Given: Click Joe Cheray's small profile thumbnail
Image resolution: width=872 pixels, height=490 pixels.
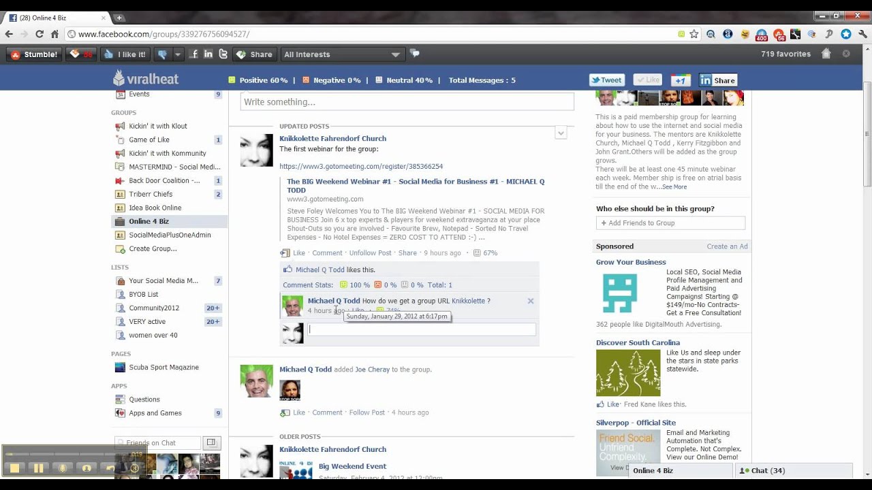Looking at the screenshot, I should coord(290,390).
